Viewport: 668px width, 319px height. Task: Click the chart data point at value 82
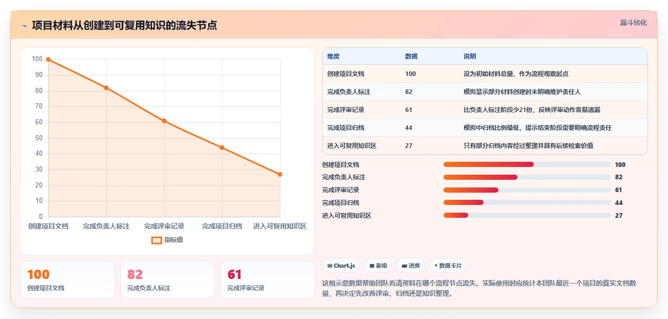point(106,88)
